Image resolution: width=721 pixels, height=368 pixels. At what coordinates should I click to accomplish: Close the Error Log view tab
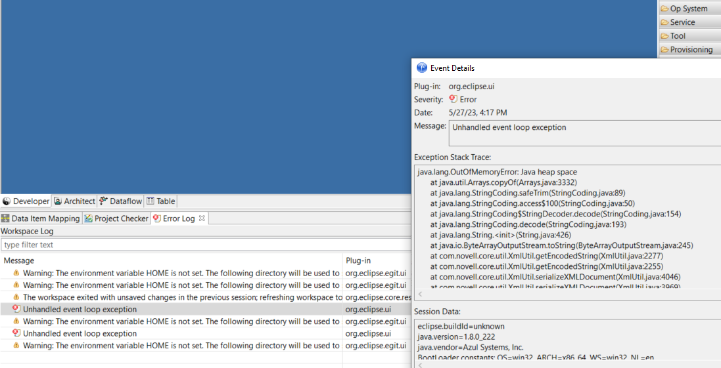point(202,218)
